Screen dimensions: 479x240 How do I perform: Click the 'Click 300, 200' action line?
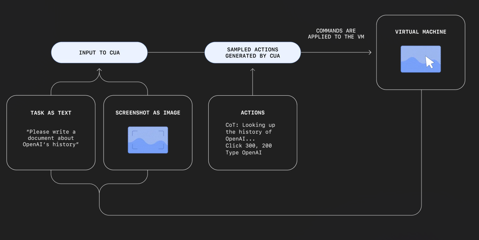(x=249, y=146)
